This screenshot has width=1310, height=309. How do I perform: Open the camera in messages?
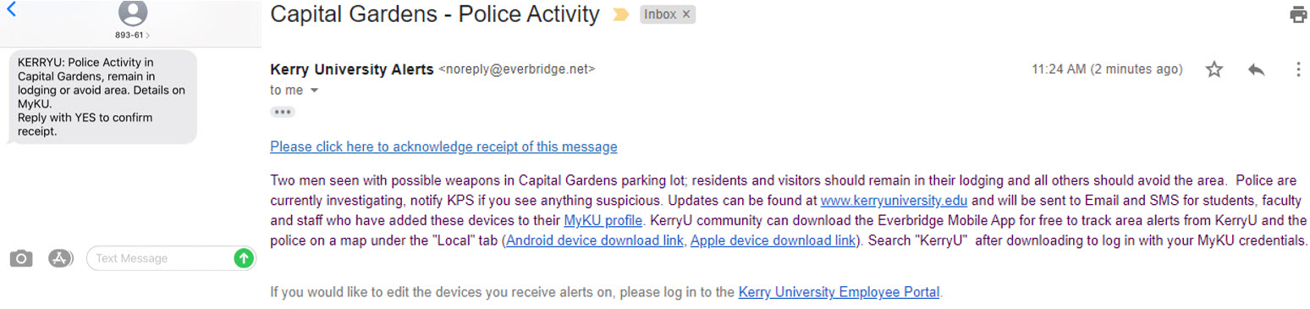tap(21, 259)
